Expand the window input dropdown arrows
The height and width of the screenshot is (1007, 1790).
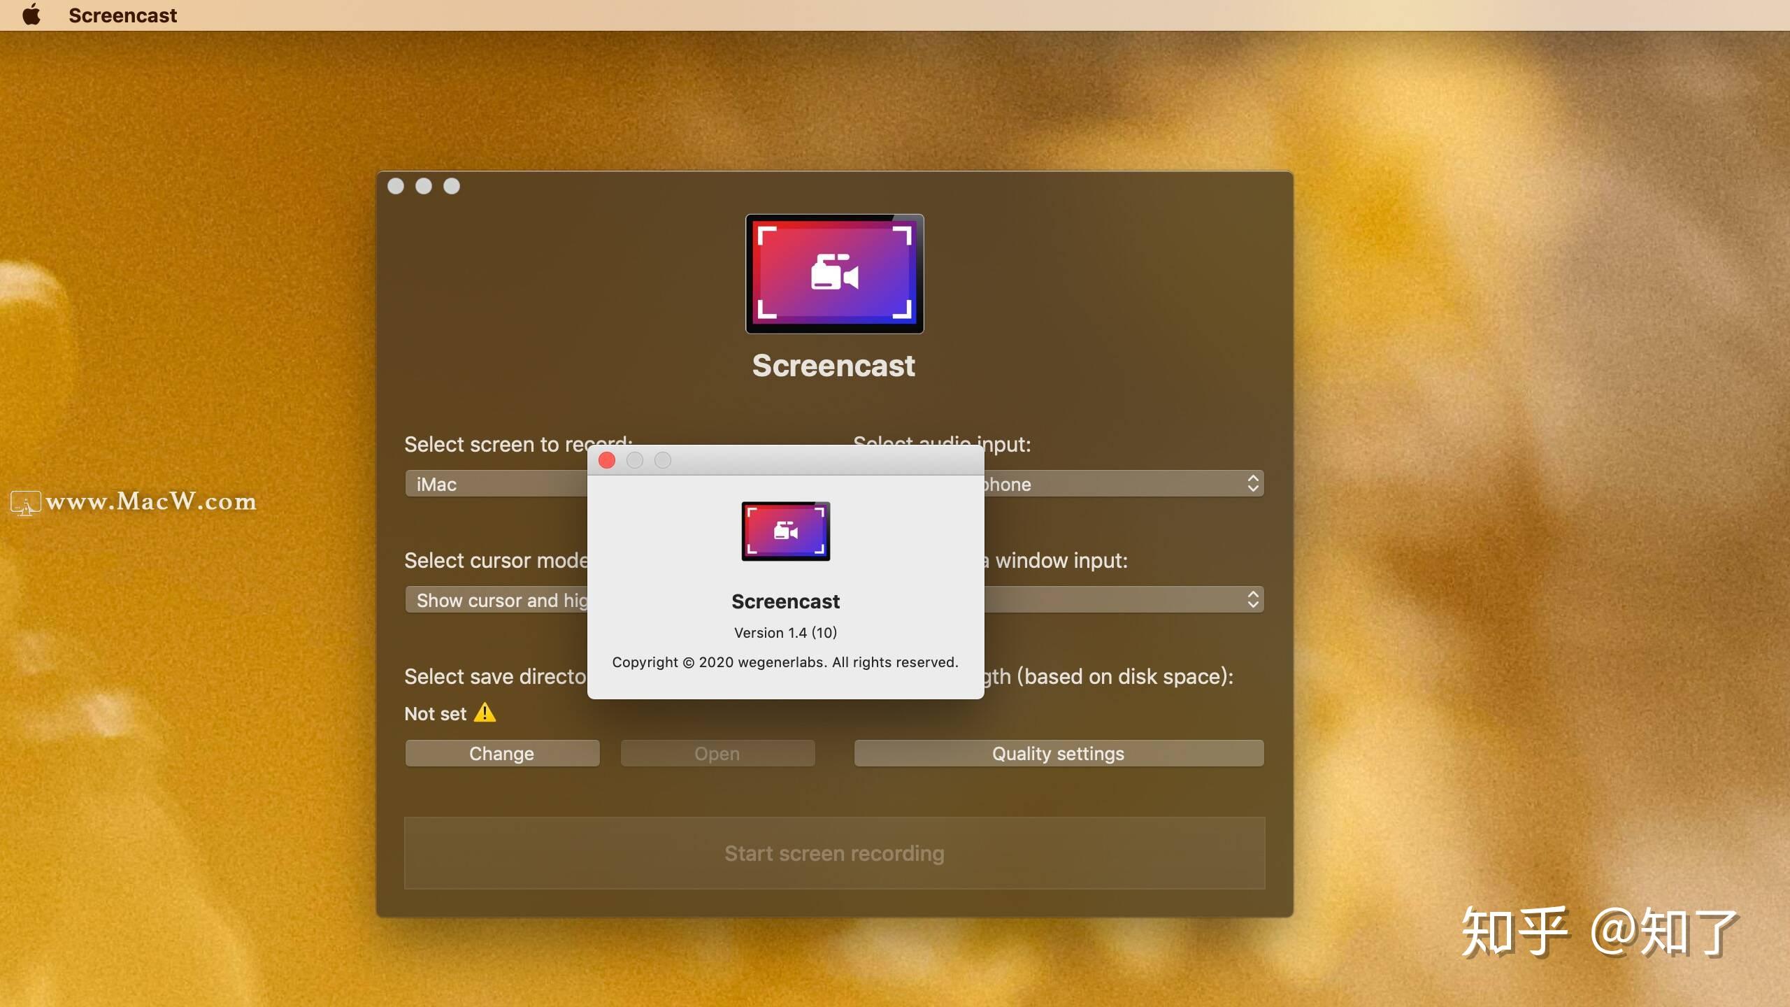click(x=1252, y=599)
